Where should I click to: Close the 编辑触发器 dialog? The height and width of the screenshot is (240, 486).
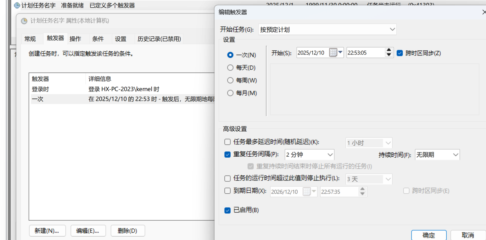483,12
